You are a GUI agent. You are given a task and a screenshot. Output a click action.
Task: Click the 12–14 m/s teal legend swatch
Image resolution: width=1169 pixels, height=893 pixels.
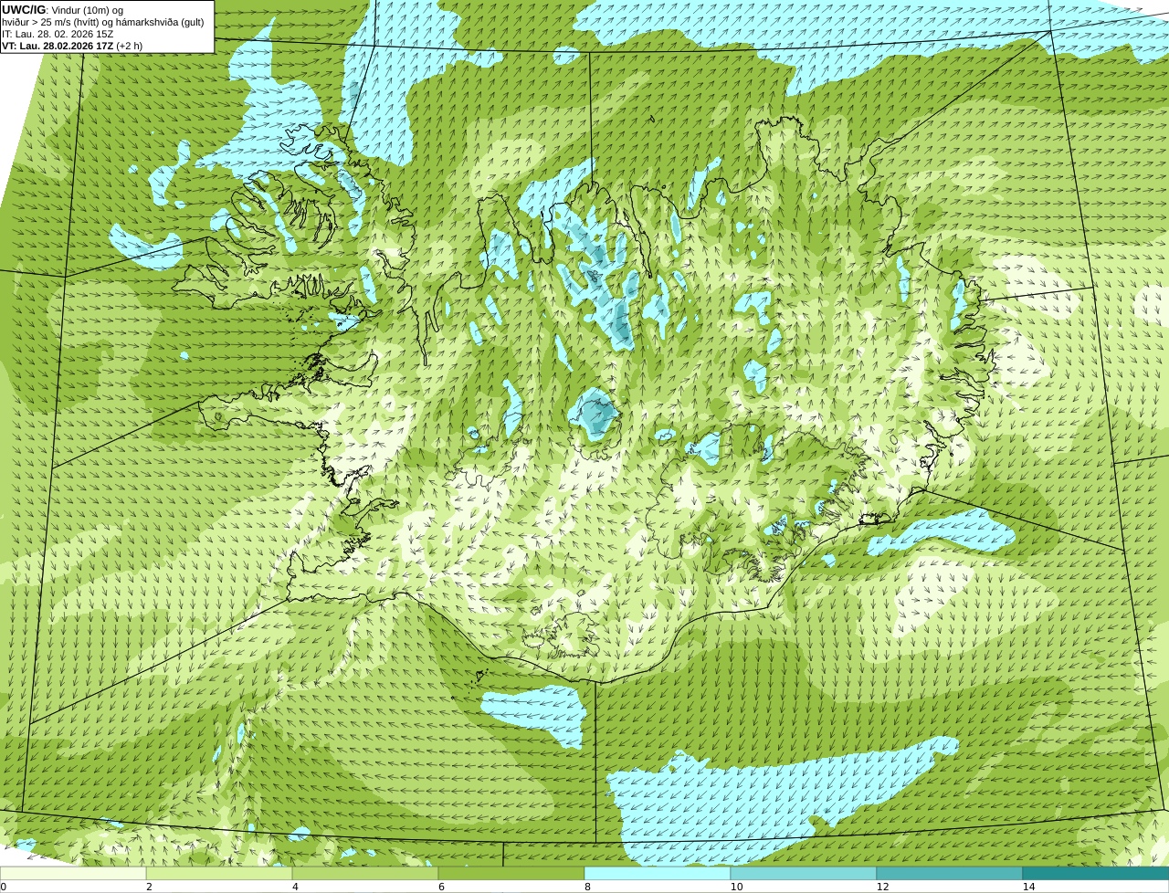point(950,873)
